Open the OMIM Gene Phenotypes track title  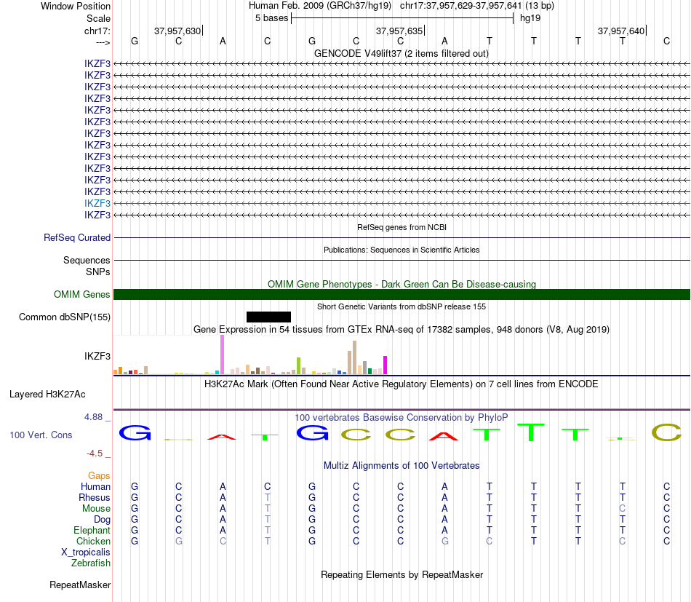coord(402,284)
